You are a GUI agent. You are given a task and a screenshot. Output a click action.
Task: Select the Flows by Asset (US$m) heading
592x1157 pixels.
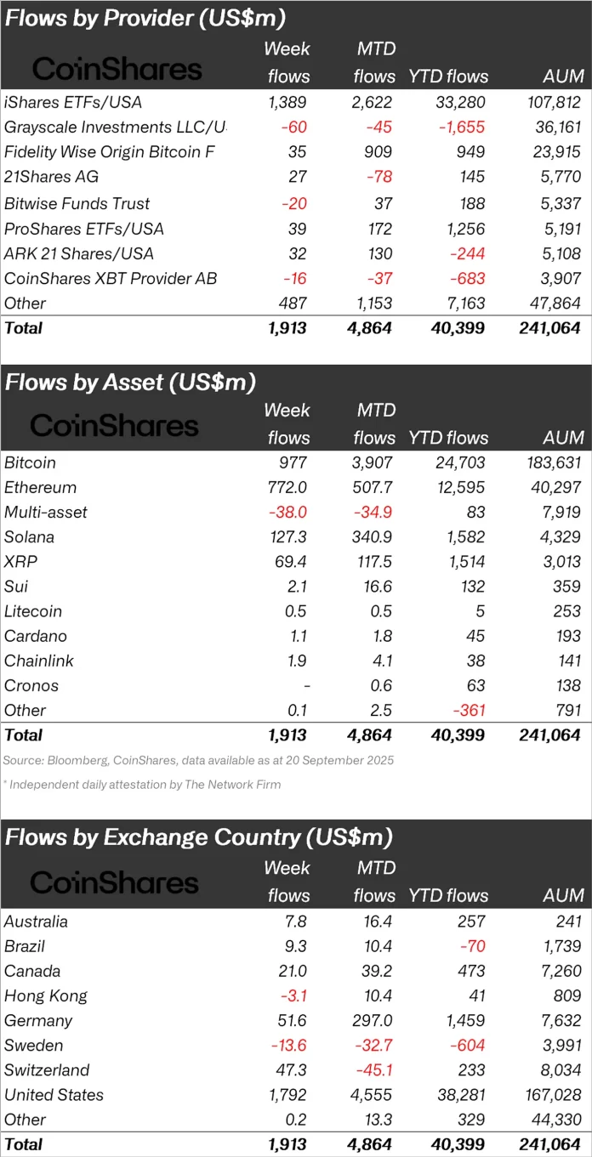tap(130, 382)
